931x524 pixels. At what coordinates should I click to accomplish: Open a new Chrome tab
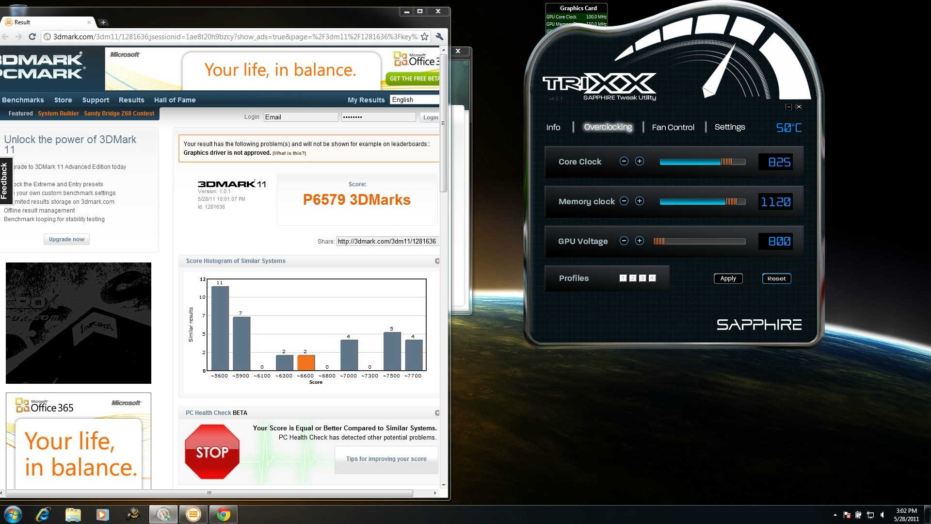pos(103,22)
